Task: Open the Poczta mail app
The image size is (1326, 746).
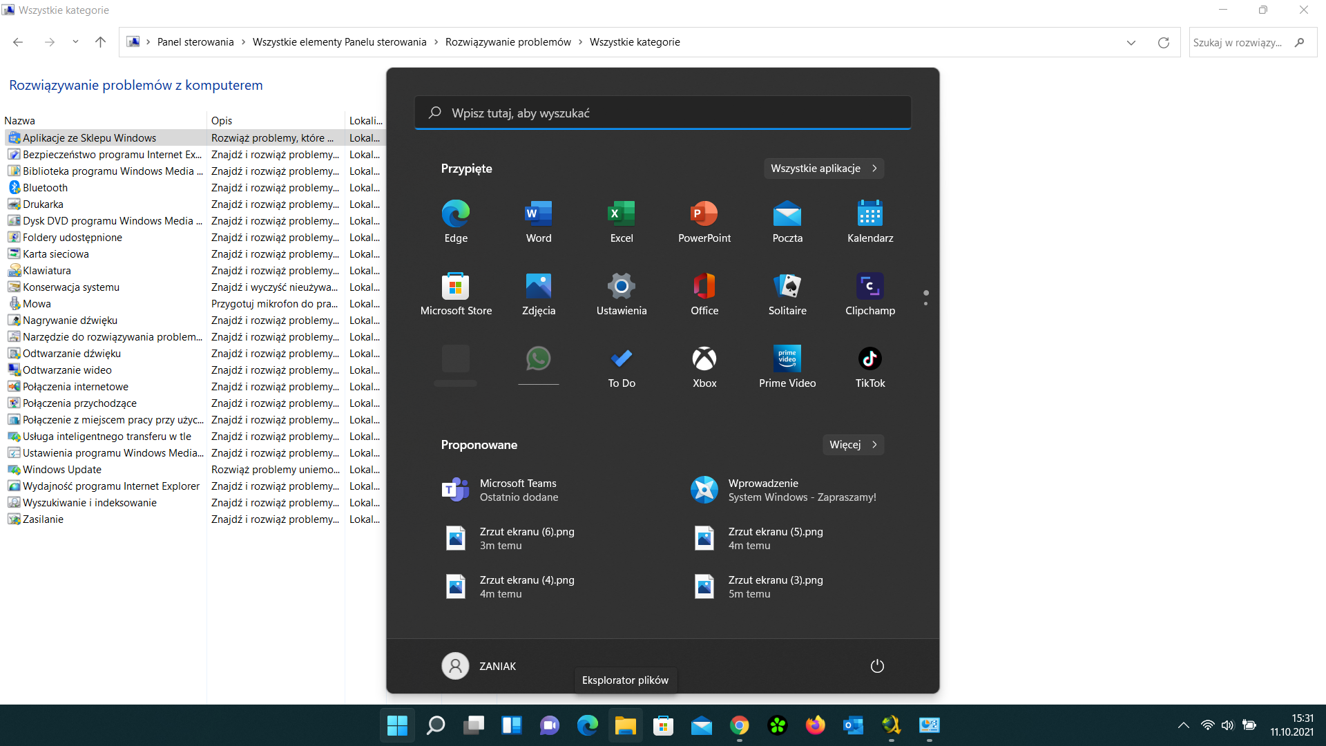Action: coord(787,221)
